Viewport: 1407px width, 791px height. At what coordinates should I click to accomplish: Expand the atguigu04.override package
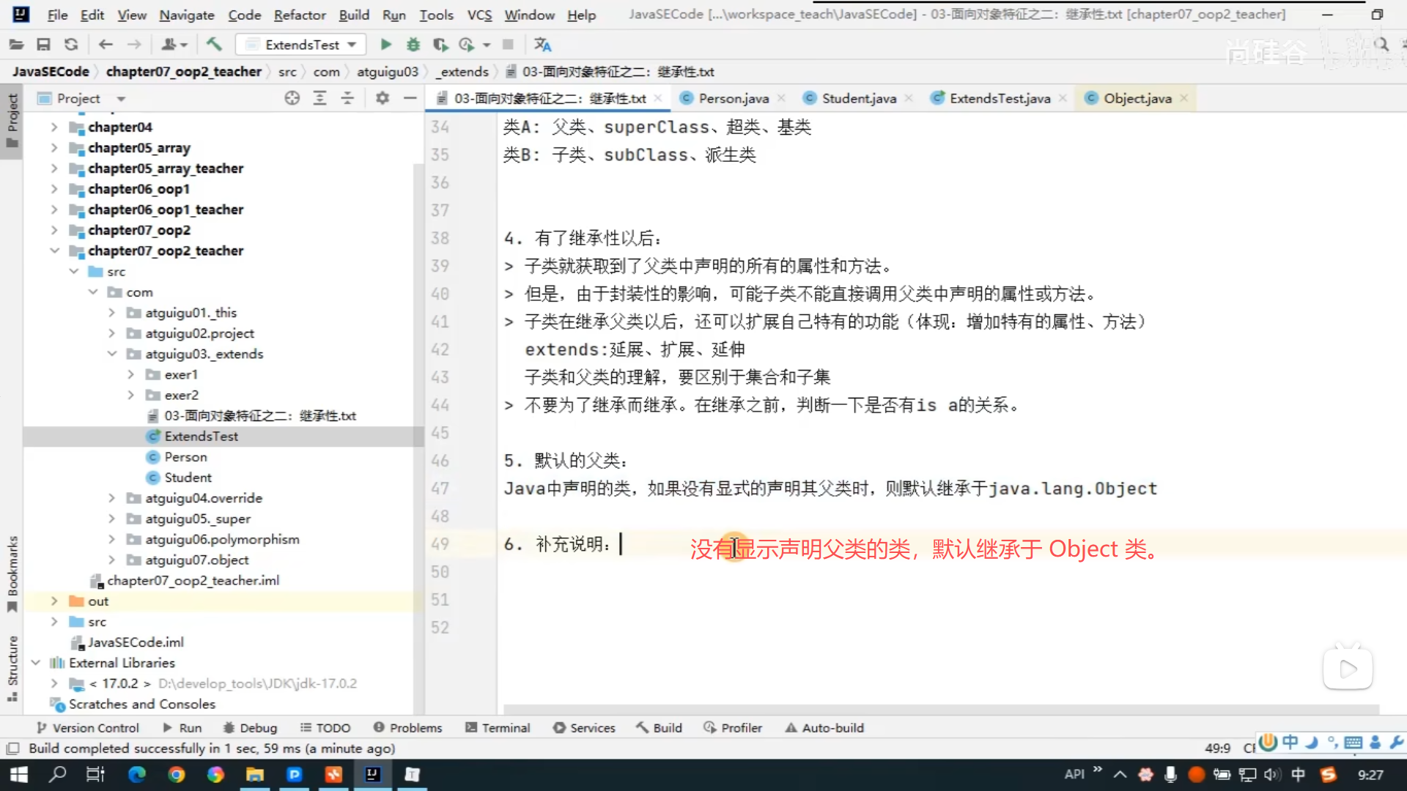point(111,498)
